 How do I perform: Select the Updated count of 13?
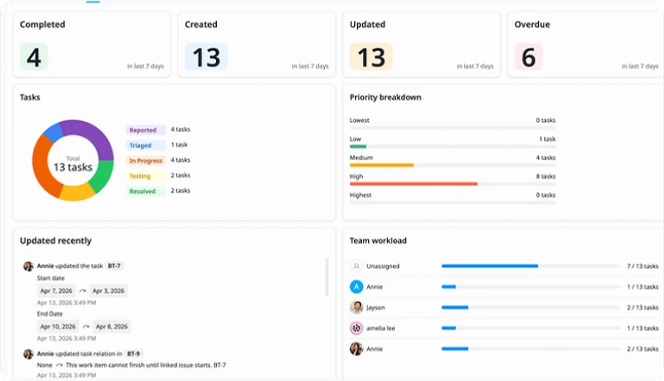pos(371,57)
